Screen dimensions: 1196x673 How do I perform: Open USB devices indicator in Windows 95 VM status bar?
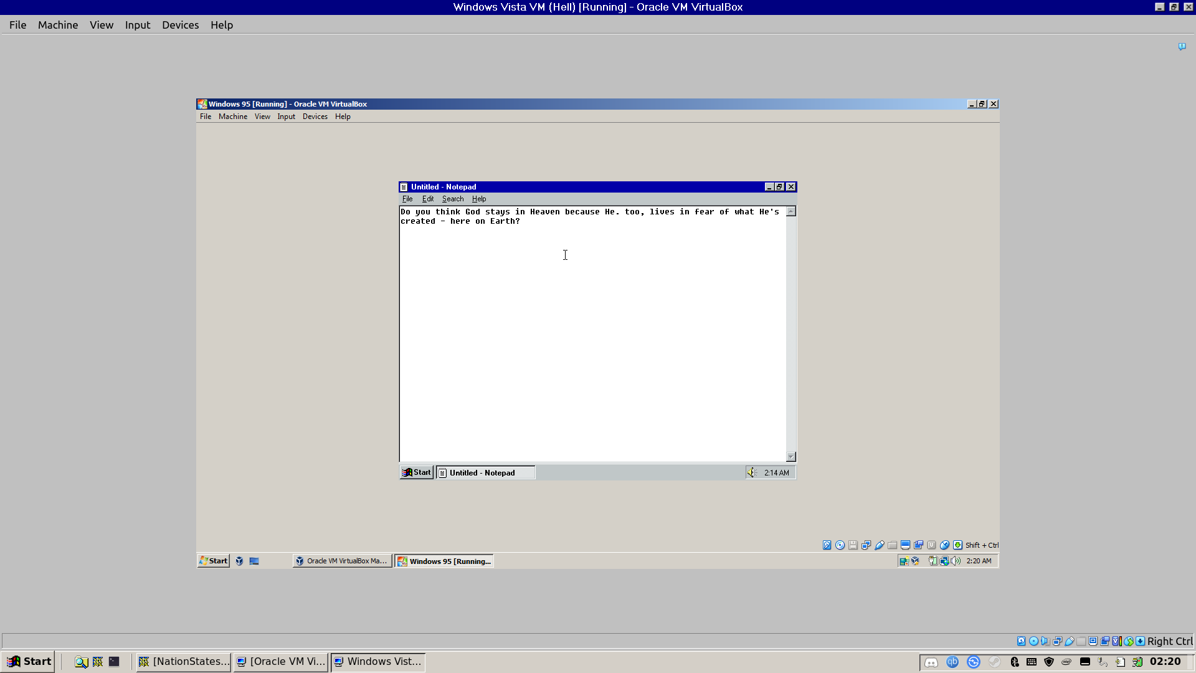(880, 545)
